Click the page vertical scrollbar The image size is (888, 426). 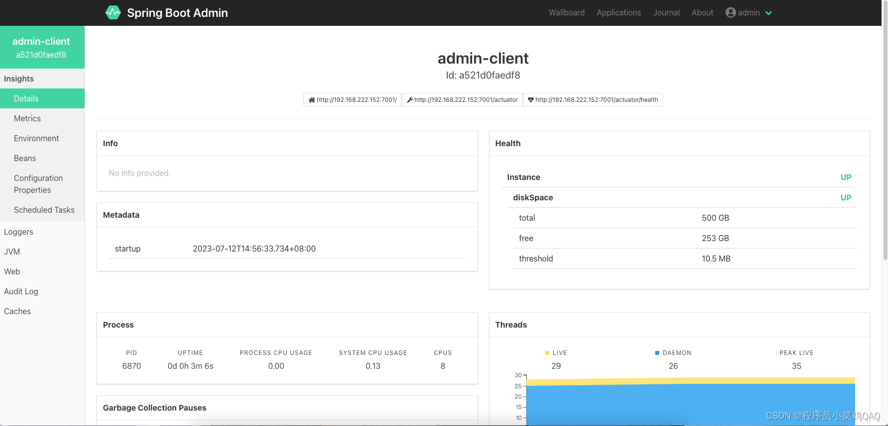(x=885, y=130)
